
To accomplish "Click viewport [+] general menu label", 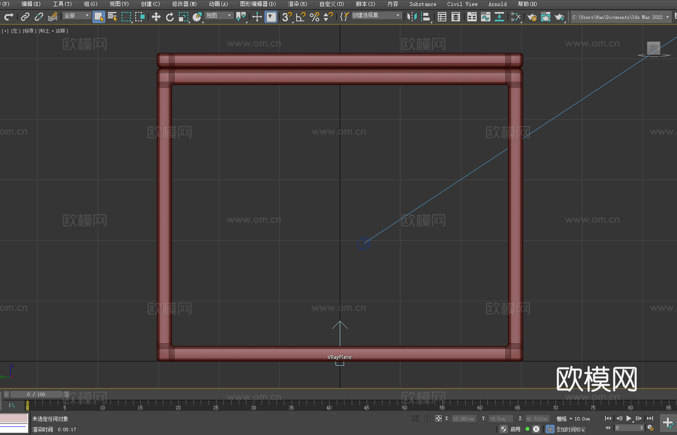I will click(5, 31).
